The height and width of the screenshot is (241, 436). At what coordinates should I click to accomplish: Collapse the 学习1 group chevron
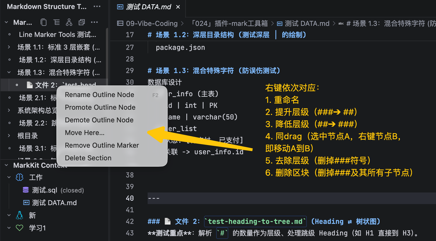click(9, 228)
